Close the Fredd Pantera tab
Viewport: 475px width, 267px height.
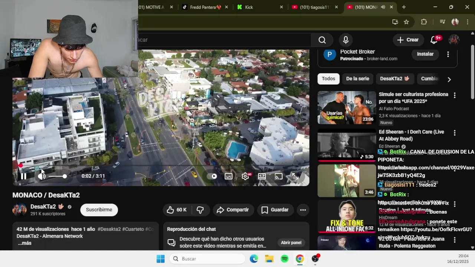pos(227,7)
